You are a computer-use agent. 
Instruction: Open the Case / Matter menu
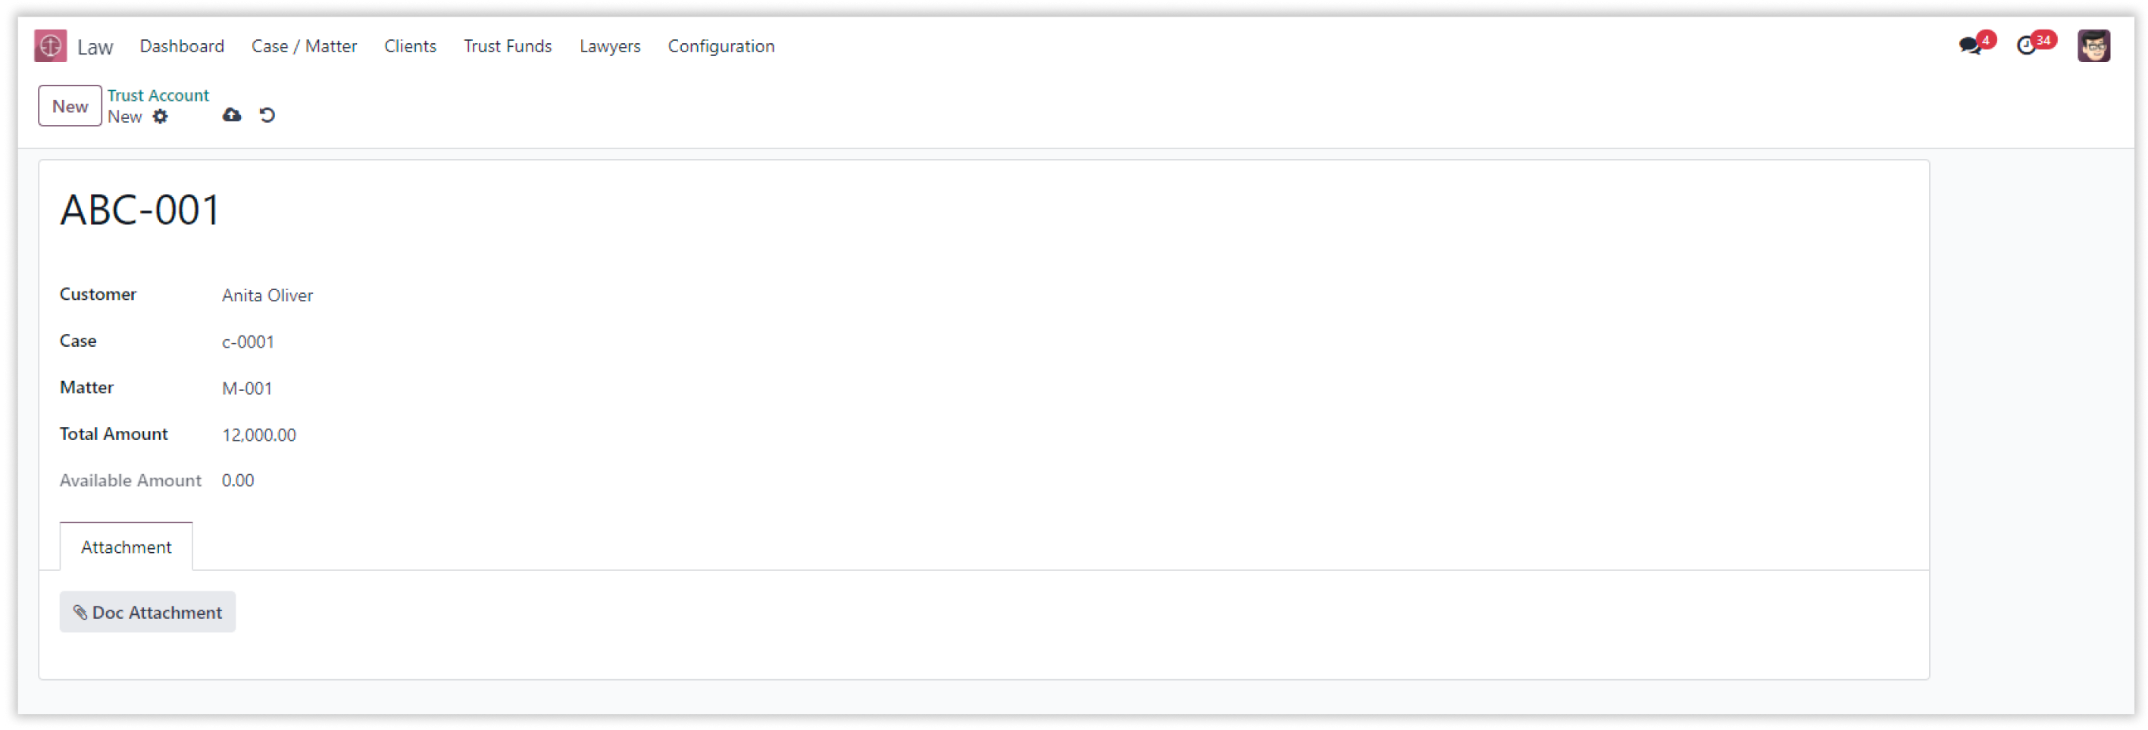pyautogui.click(x=305, y=46)
